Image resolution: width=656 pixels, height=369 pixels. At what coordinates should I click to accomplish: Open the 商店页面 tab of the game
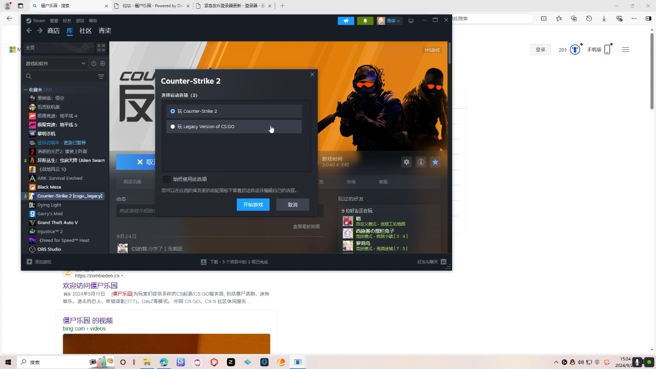(x=132, y=182)
